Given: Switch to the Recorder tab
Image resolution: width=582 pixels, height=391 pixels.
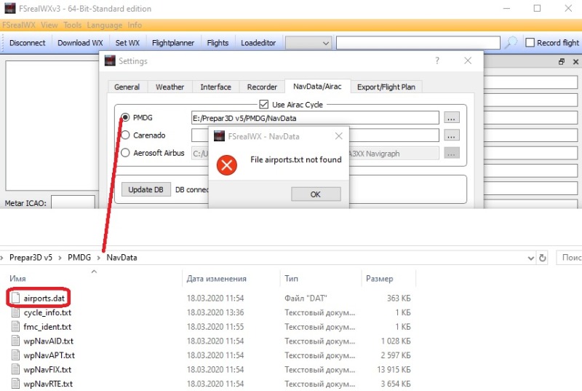Looking at the screenshot, I should pos(262,87).
